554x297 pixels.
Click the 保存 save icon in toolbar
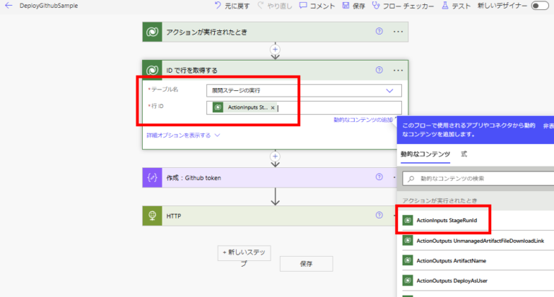click(353, 6)
